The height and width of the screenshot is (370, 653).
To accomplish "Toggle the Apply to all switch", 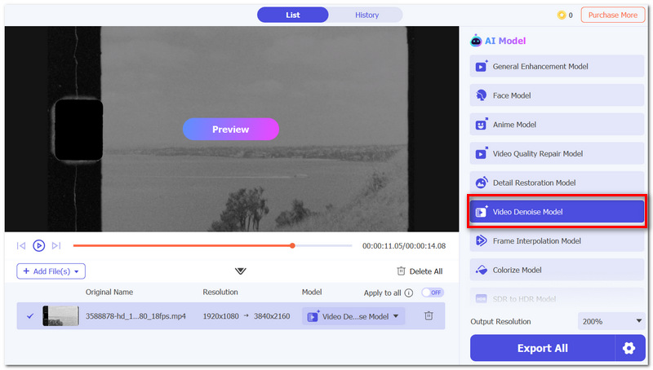I will coord(433,293).
